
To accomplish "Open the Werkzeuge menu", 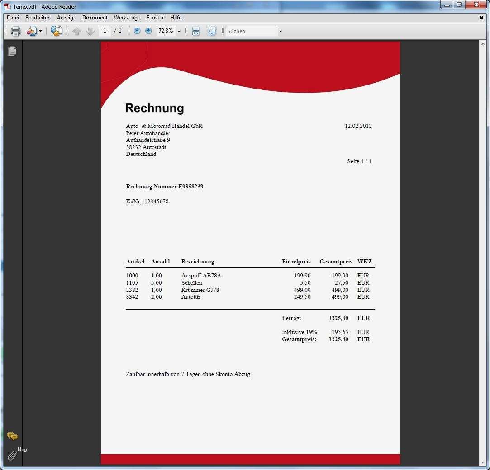I will click(127, 18).
